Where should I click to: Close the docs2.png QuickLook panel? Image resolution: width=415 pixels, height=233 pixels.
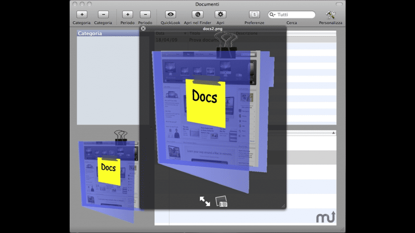coord(143,29)
